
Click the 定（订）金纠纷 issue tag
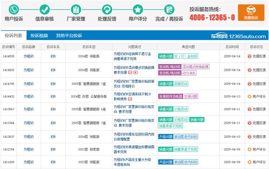tap(186, 56)
